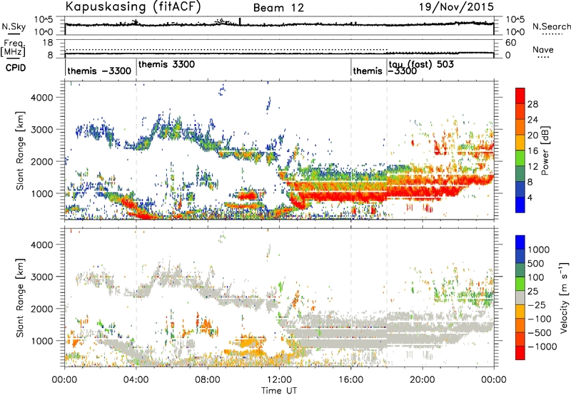Click the "-1000" tick on the Velocity colorbar
The width and height of the screenshot is (571, 395).
542,347
